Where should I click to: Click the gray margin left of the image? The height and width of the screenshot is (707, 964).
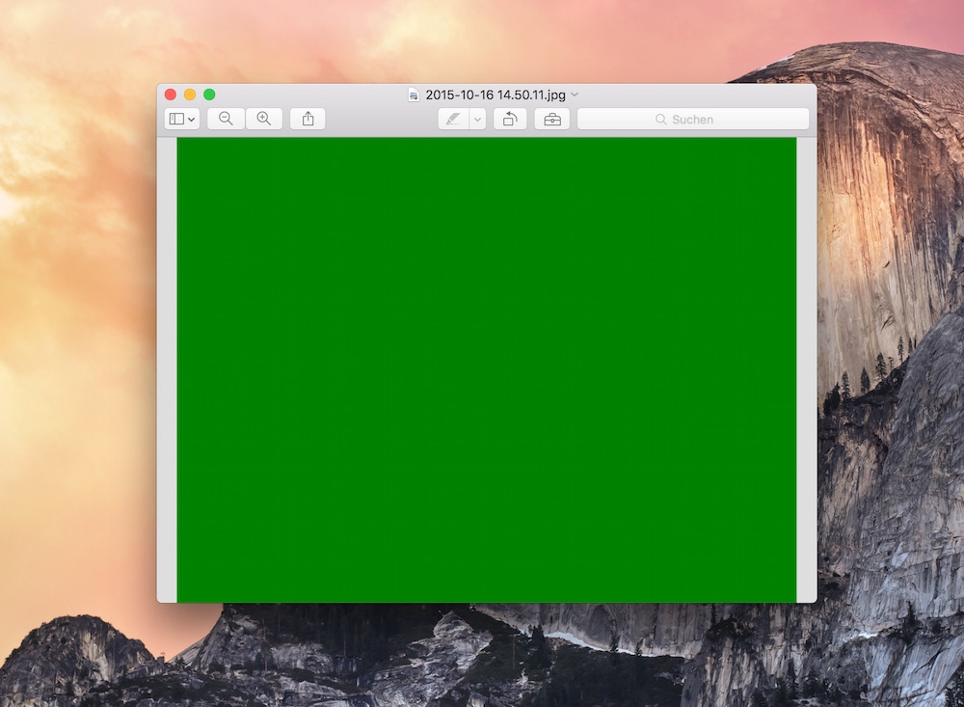[x=167, y=369]
